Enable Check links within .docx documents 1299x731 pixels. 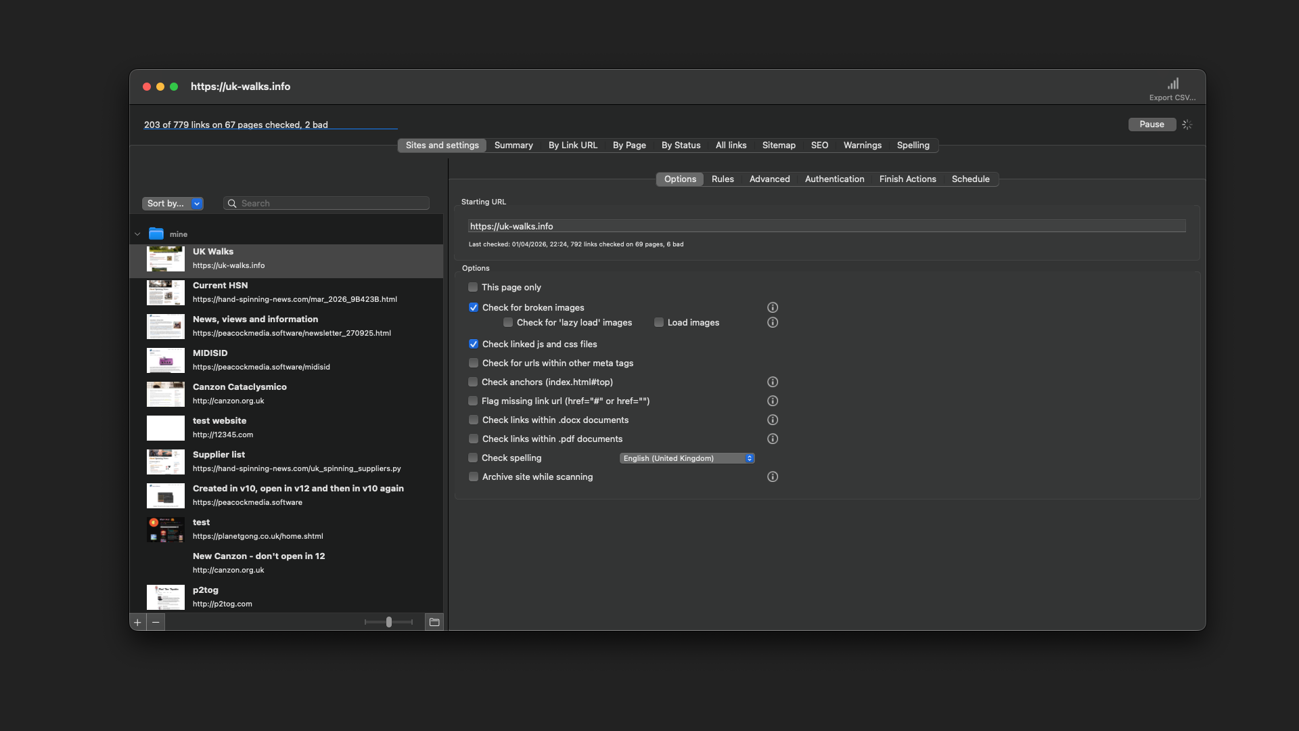(474, 420)
